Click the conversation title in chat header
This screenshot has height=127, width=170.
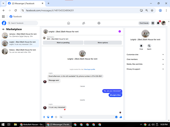tap(64, 31)
